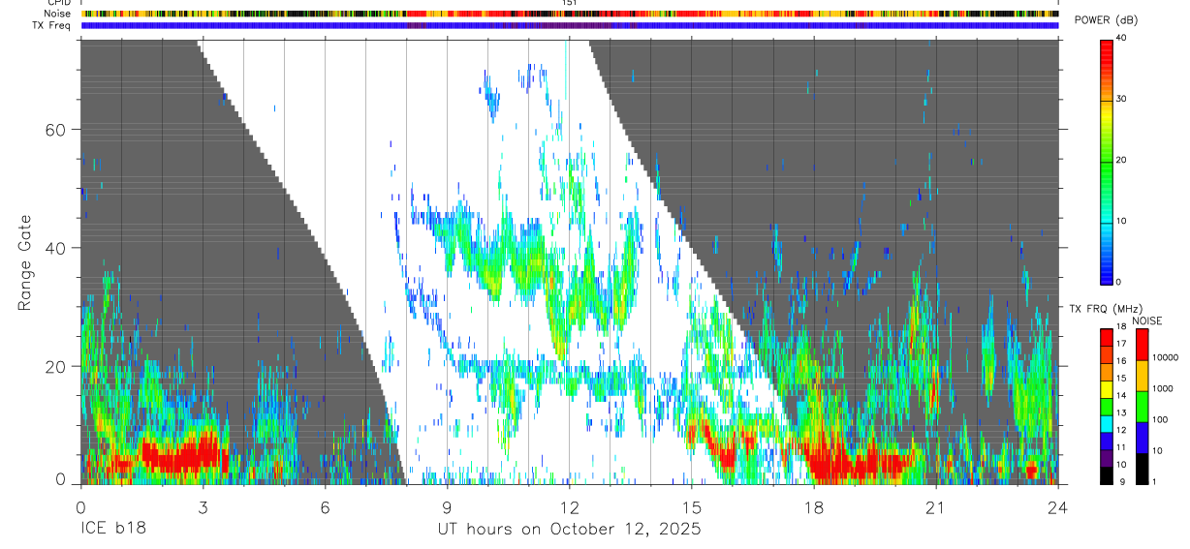Image resolution: width=1190 pixels, height=549 pixels.
Task: Click the 40 tick on the POWER scale
Action: [1123, 38]
